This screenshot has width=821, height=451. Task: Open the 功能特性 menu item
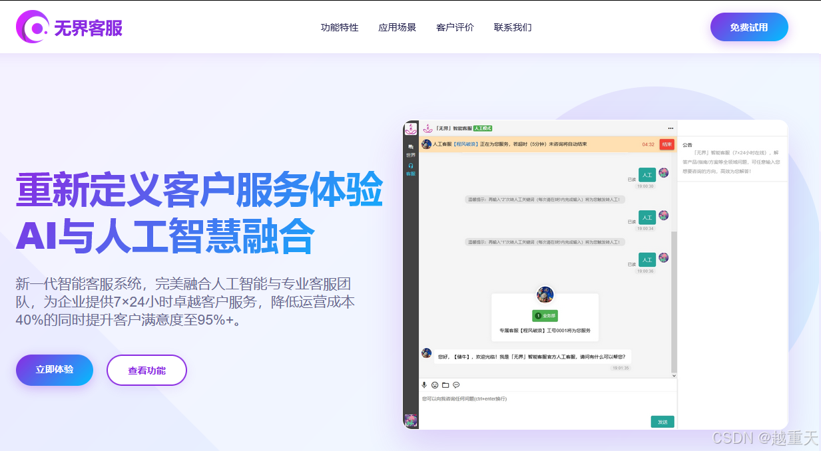coord(340,27)
